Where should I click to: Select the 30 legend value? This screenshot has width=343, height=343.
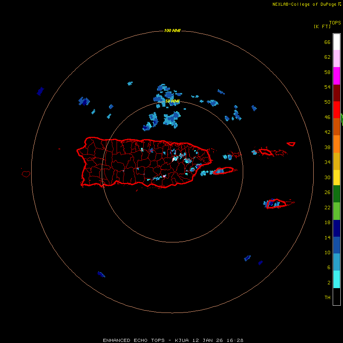pyautogui.click(x=327, y=177)
